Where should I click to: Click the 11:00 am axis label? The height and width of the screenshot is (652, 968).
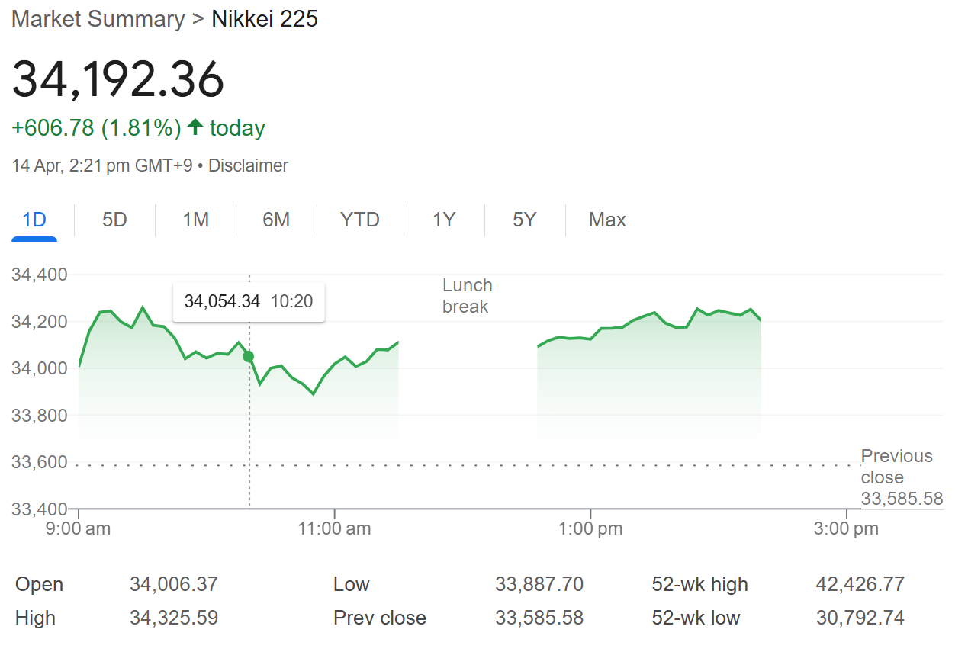click(x=334, y=528)
